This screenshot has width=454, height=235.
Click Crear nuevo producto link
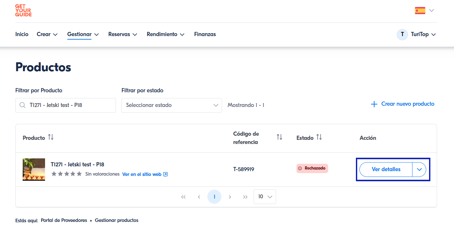tap(403, 104)
